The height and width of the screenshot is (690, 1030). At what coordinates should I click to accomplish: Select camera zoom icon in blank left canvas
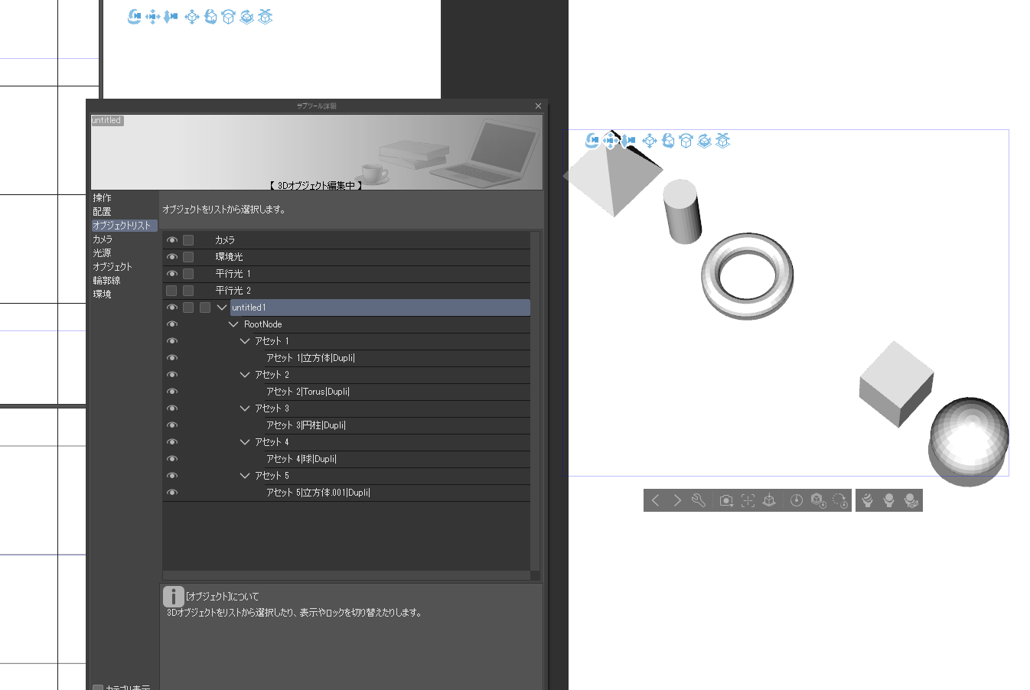[171, 16]
